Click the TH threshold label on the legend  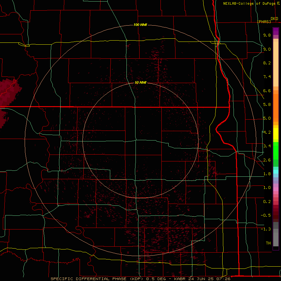point(268,243)
